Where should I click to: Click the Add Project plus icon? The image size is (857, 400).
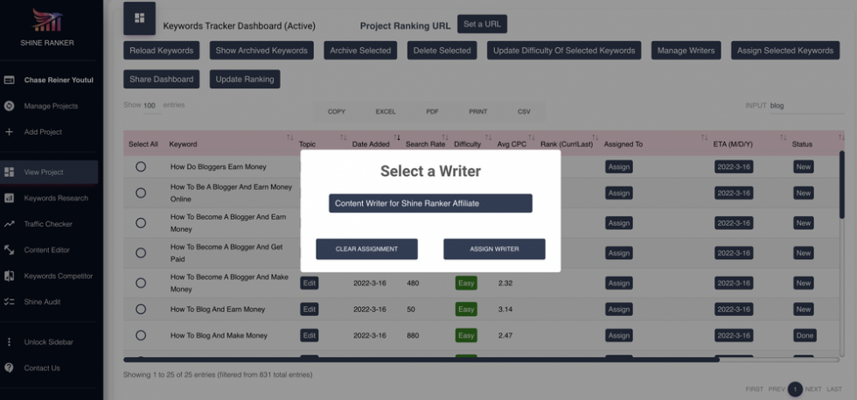(10, 132)
